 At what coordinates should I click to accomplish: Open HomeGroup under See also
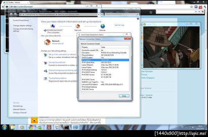[x=18, y=106]
